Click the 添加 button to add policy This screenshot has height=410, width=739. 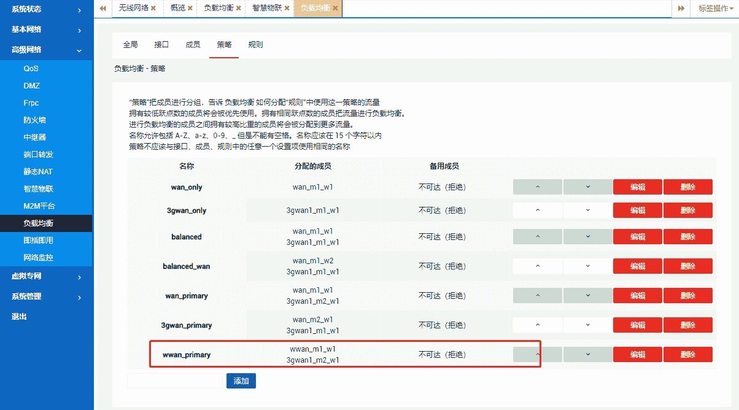(241, 381)
